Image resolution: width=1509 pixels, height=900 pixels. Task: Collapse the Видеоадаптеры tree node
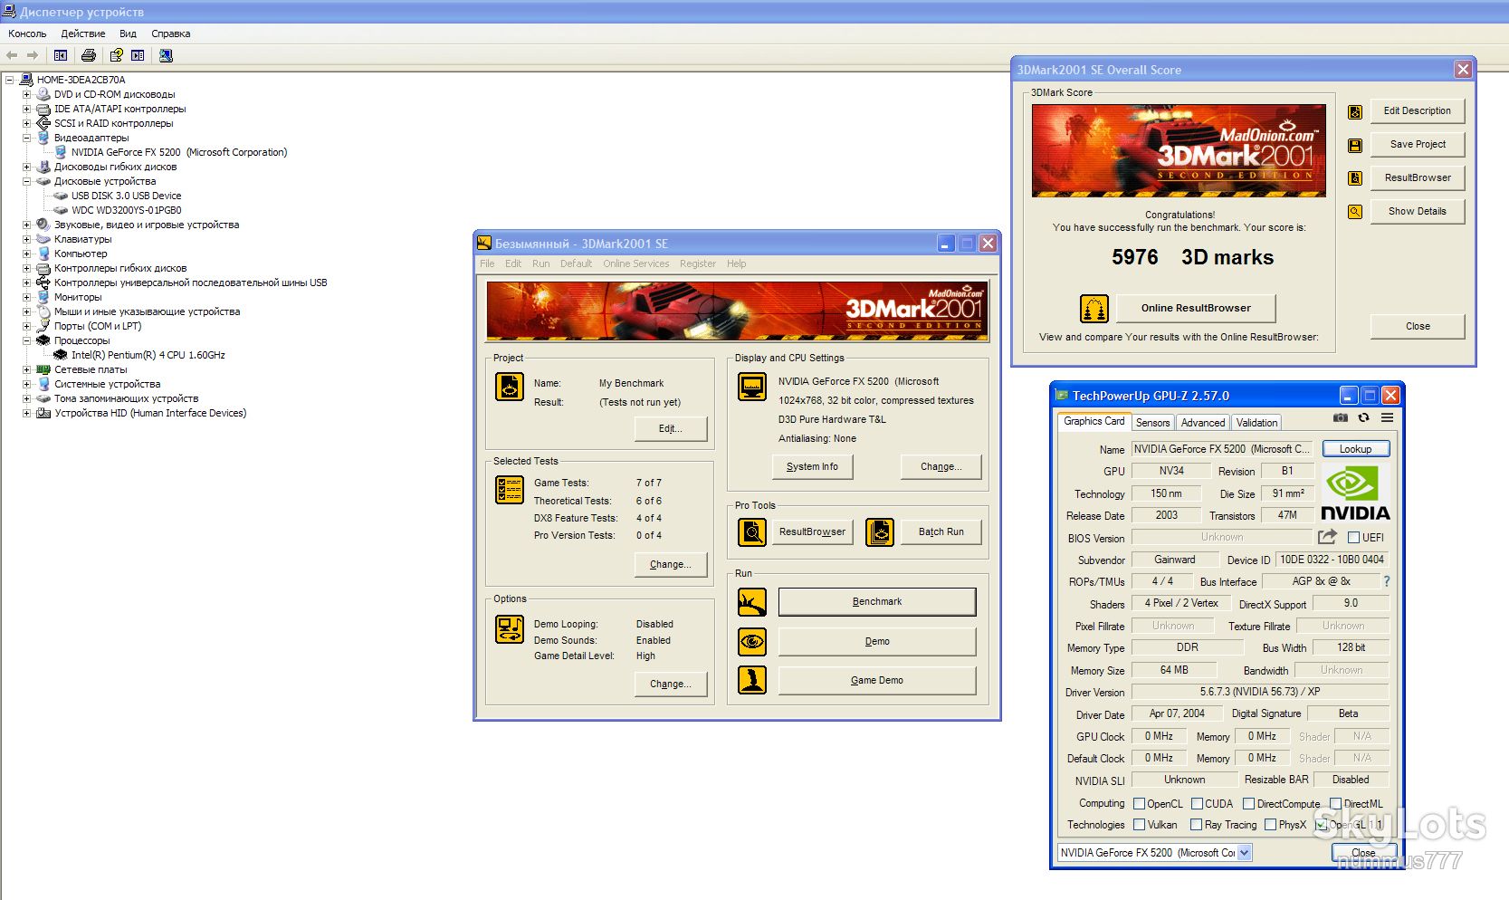click(26, 138)
